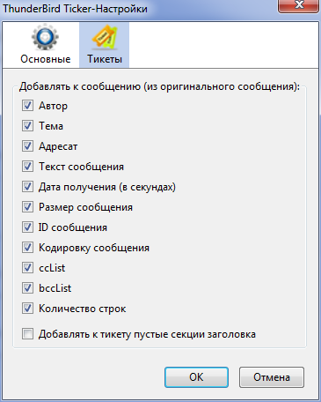This screenshot has height=402, width=321.
Task: Toggle Дата получения (в секундах) checkbox
Action: tap(27, 187)
